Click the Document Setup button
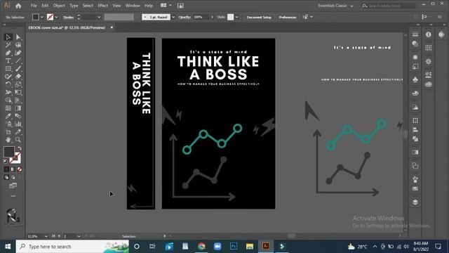Screen dimensions: 449x253 pyautogui.click(x=259, y=17)
